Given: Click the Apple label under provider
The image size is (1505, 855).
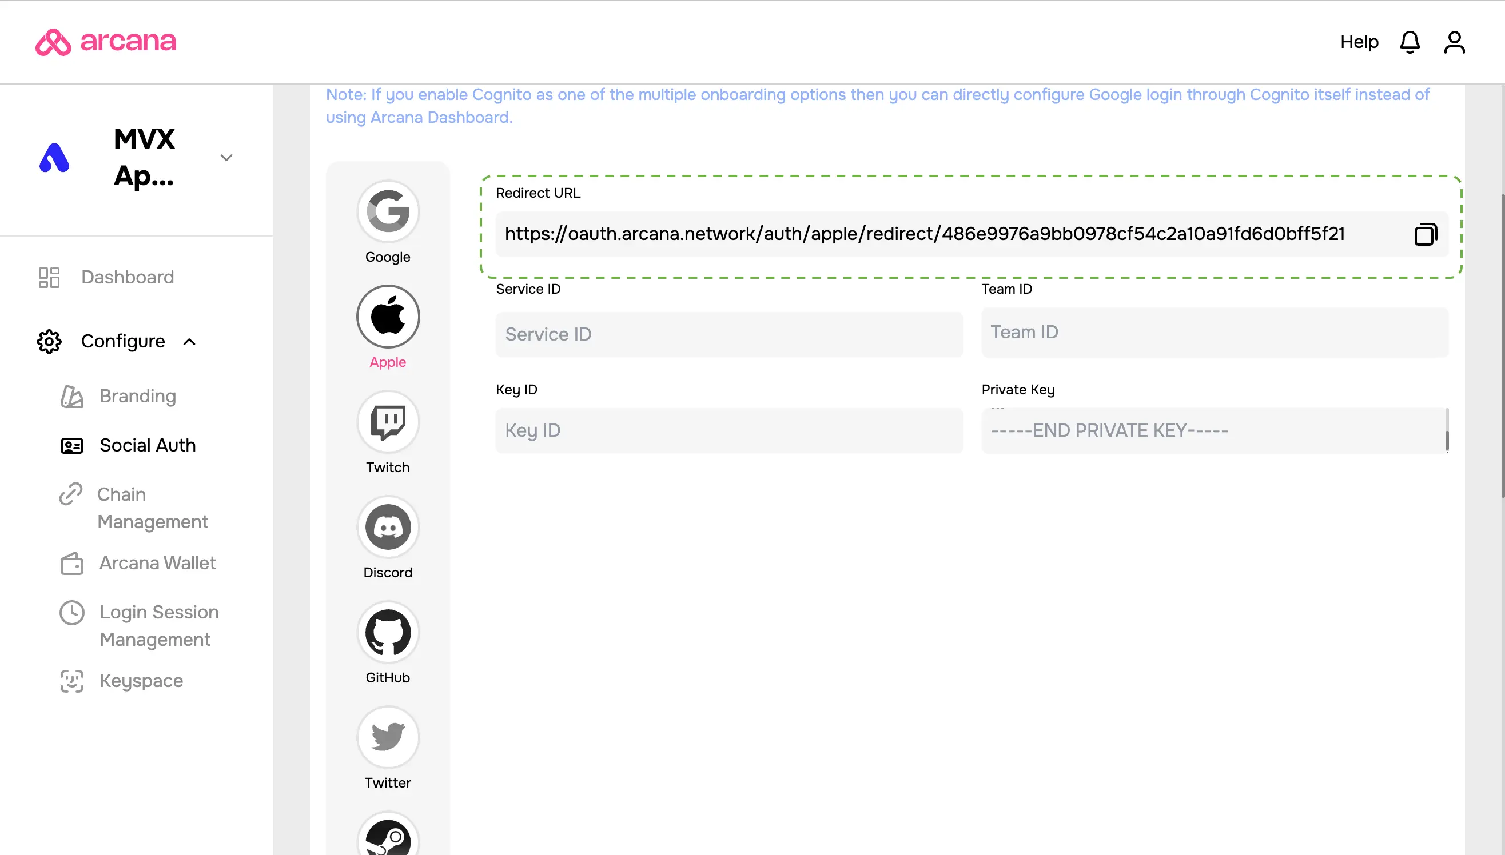Looking at the screenshot, I should [x=388, y=362].
